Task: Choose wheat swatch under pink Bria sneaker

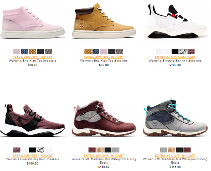Action: [33, 52]
